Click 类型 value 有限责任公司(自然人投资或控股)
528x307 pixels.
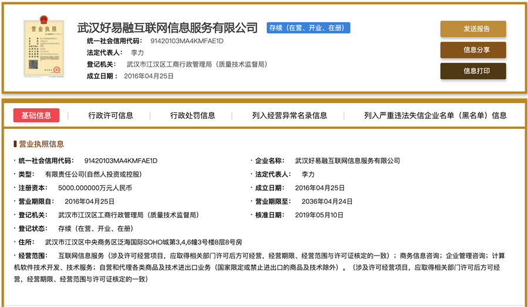tap(93, 175)
